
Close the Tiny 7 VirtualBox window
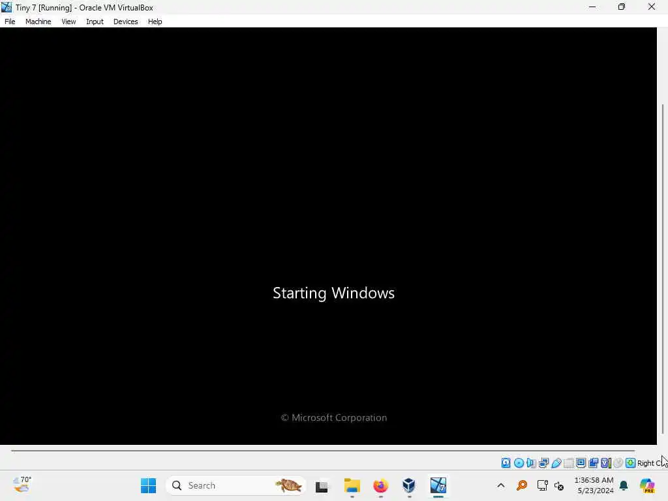[x=652, y=7]
